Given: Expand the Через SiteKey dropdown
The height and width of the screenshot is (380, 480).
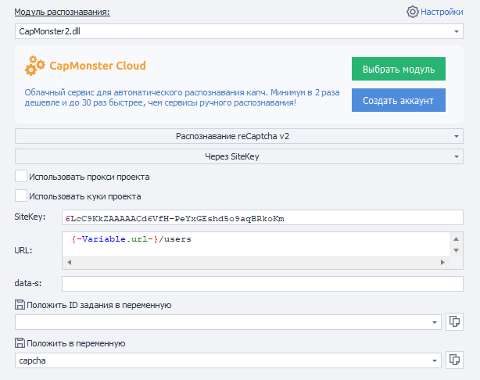Looking at the screenshot, I should [x=239, y=156].
